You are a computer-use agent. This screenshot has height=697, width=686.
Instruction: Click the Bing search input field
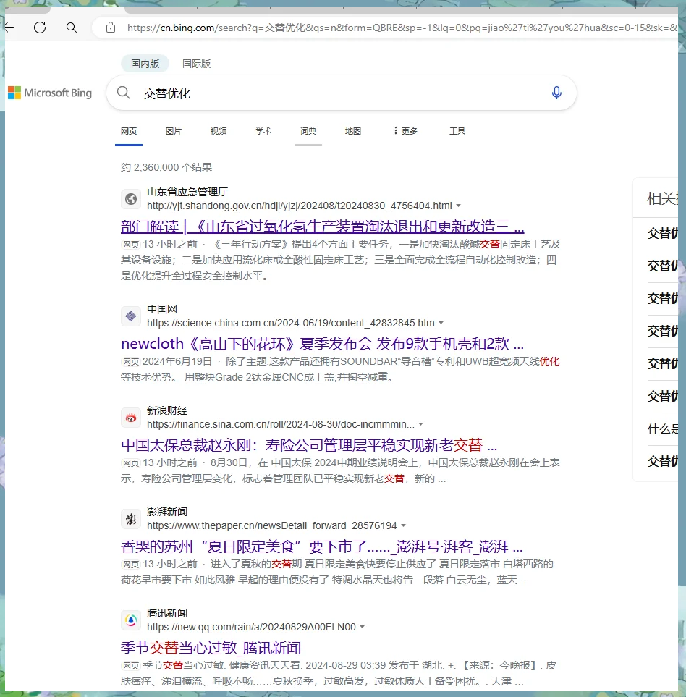342,93
